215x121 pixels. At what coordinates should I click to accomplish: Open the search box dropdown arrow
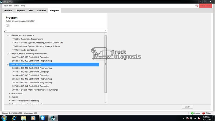105,31
